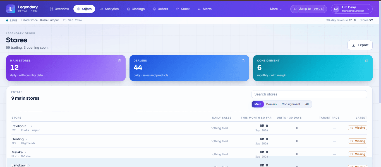Open the Lim Davy account menu

pyautogui.click(x=352, y=9)
